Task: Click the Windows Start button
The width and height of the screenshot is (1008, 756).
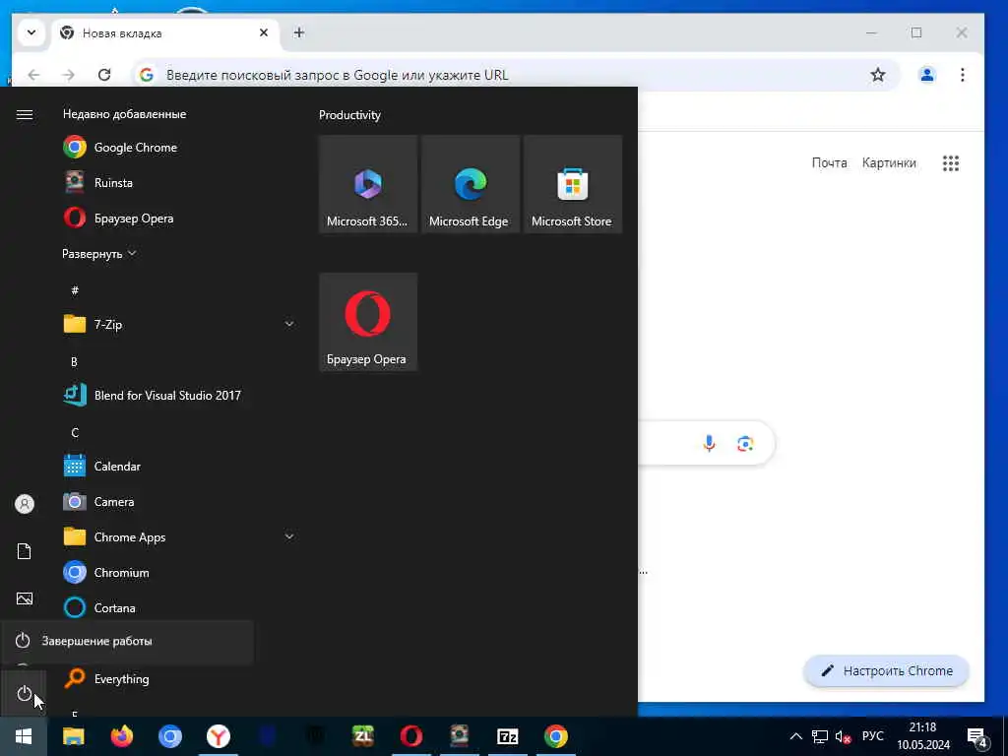Action: [x=24, y=736]
